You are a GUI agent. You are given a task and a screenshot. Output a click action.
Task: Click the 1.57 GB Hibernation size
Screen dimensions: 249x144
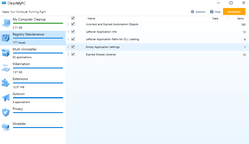tap(17, 72)
